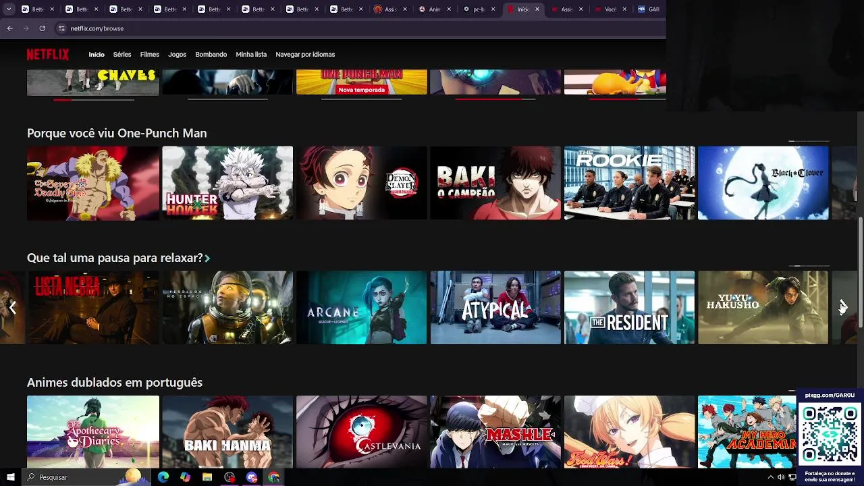The image size is (864, 486).
Task: Open the Atypical thumbnail
Action: pyautogui.click(x=495, y=307)
